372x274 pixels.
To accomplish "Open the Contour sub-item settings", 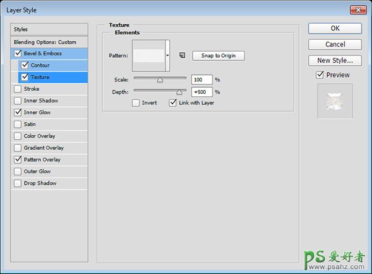I will click(40, 65).
